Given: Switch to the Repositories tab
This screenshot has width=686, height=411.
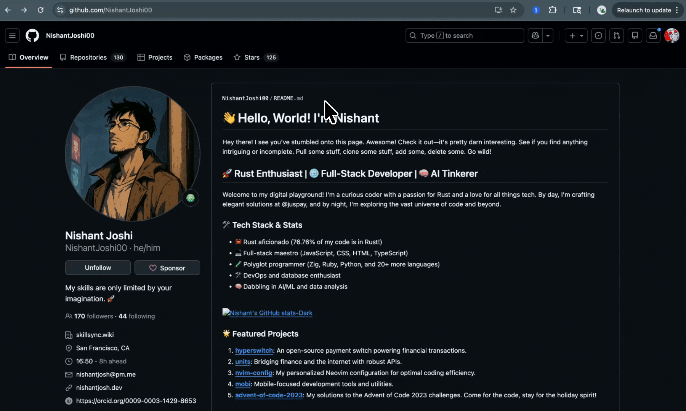Looking at the screenshot, I should pos(92,57).
